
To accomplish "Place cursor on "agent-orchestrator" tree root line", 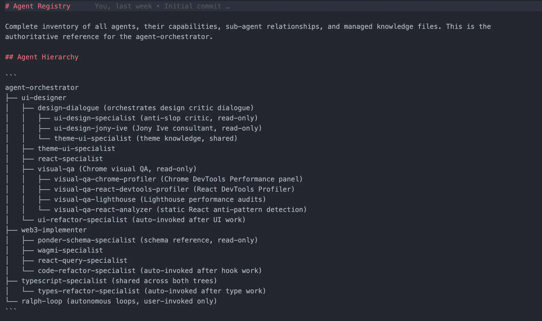I will coord(42,88).
